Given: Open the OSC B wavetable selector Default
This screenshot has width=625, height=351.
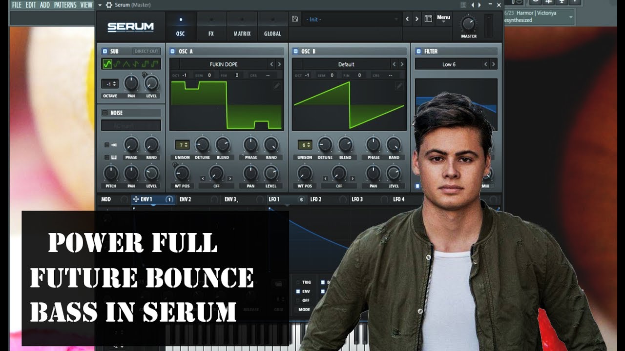Looking at the screenshot, I should click(x=346, y=64).
